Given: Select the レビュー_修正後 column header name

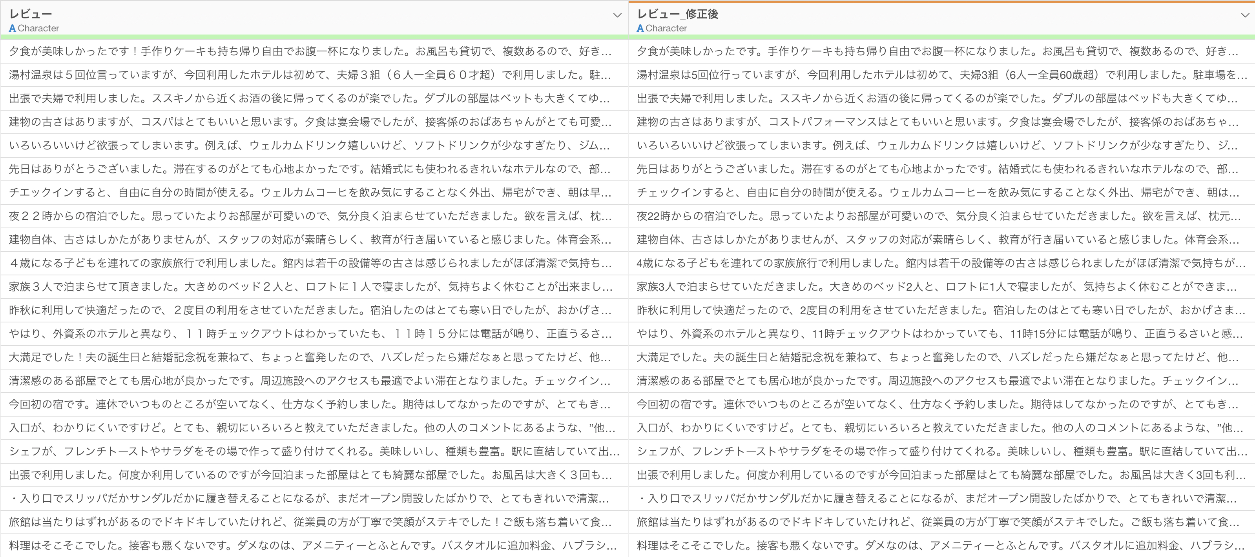Looking at the screenshot, I should point(677,14).
